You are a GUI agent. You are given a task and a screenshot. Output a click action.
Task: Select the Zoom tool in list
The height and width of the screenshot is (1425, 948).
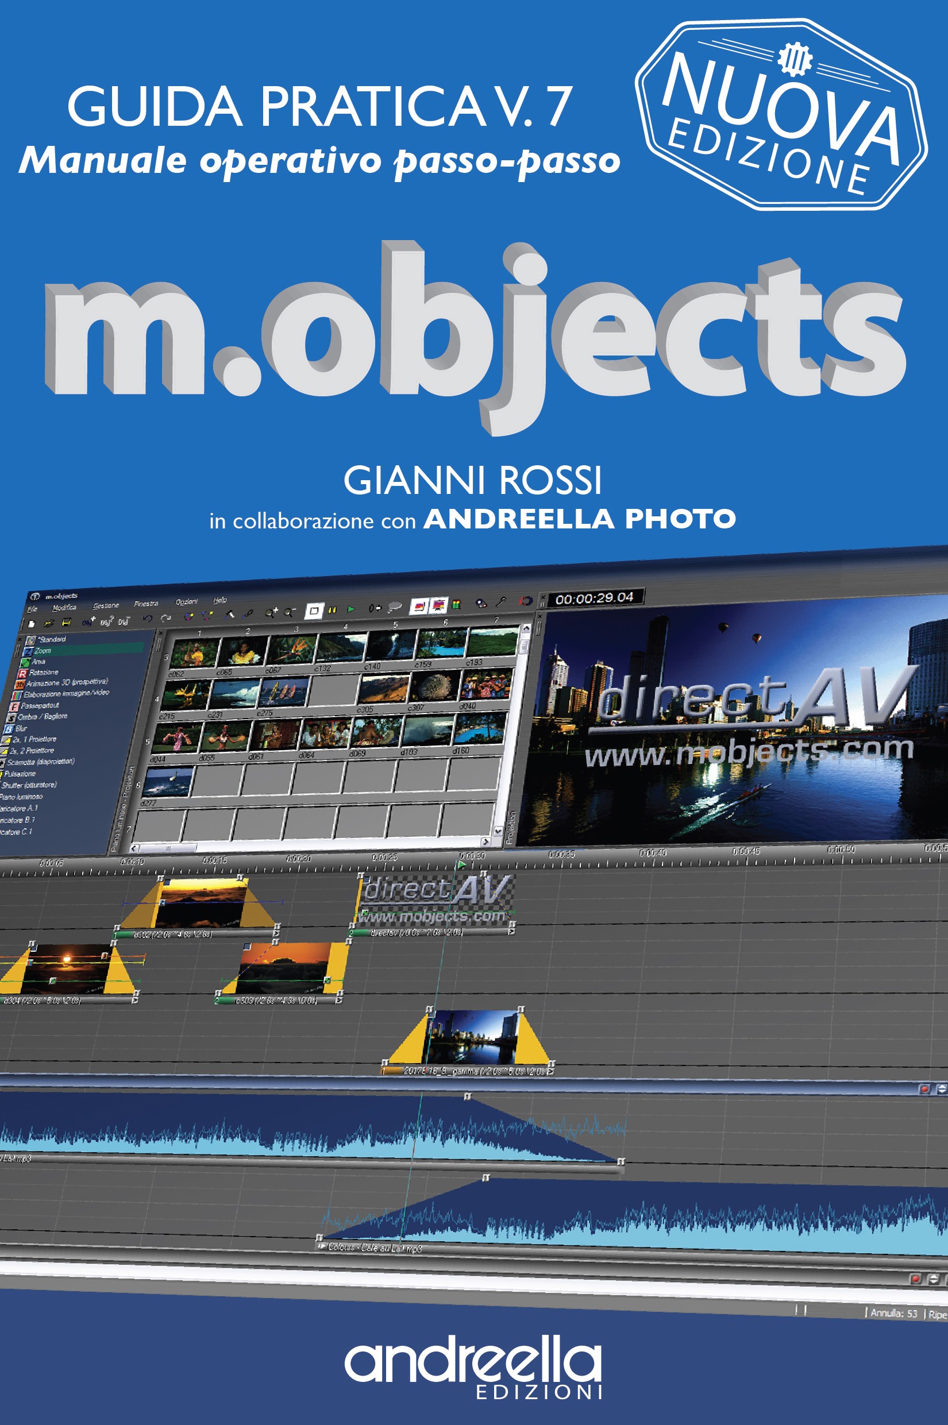click(x=43, y=651)
